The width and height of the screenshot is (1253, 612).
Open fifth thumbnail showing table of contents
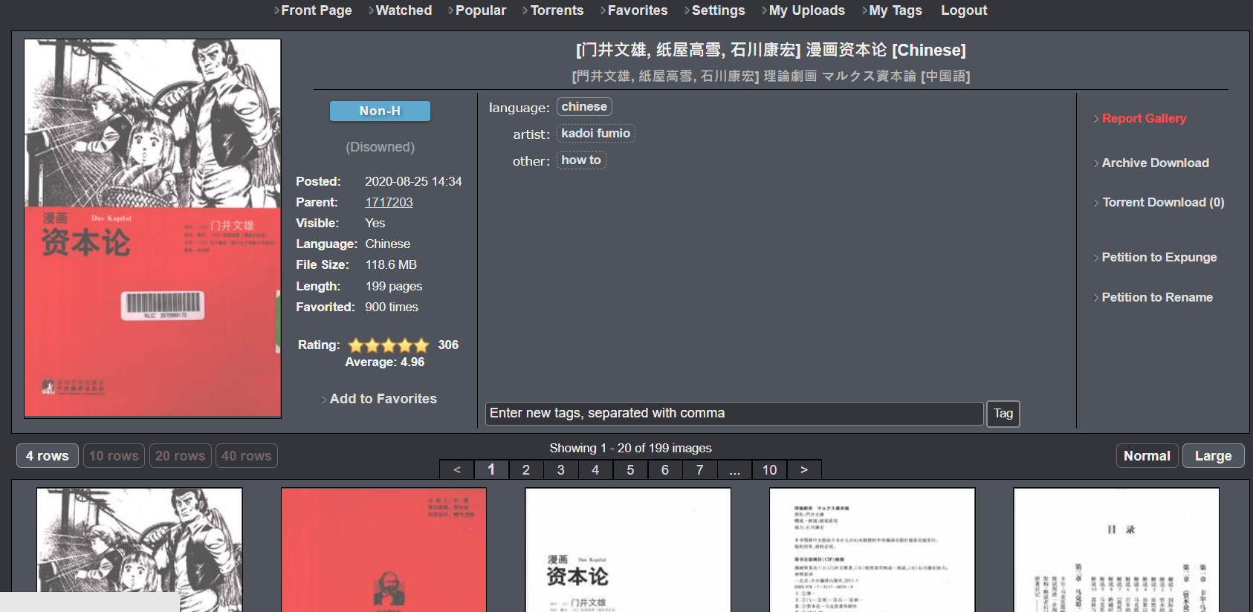[x=1116, y=550]
